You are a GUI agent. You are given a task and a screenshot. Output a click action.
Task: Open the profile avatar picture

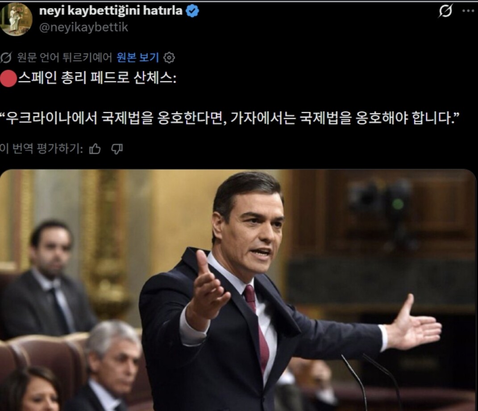click(16, 19)
